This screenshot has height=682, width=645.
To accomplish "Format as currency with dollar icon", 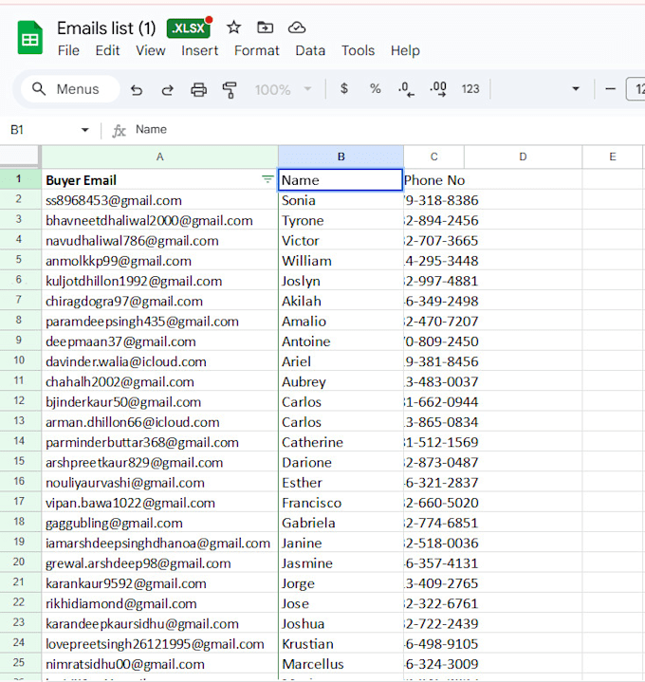I will coord(344,89).
